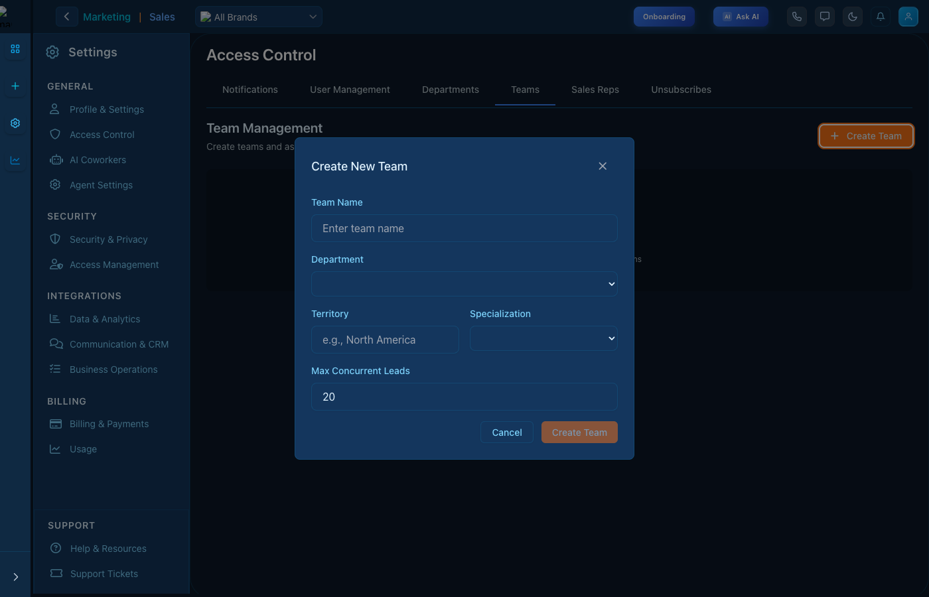Click the phone call icon in top bar

(797, 17)
